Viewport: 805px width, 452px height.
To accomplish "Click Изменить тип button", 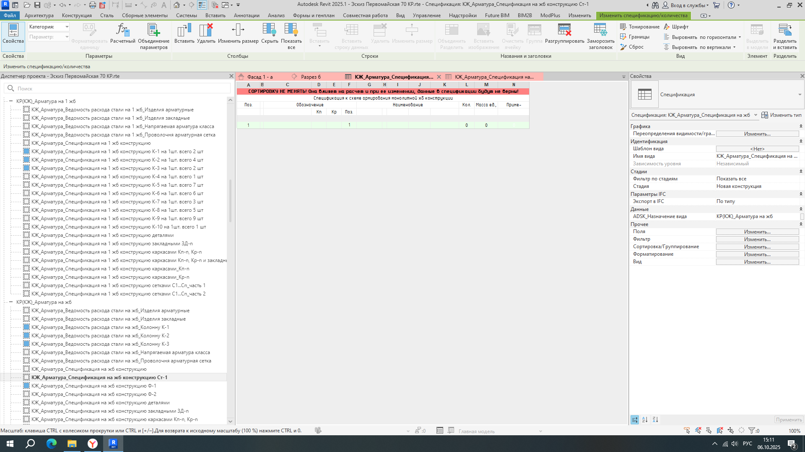I will tap(782, 115).
